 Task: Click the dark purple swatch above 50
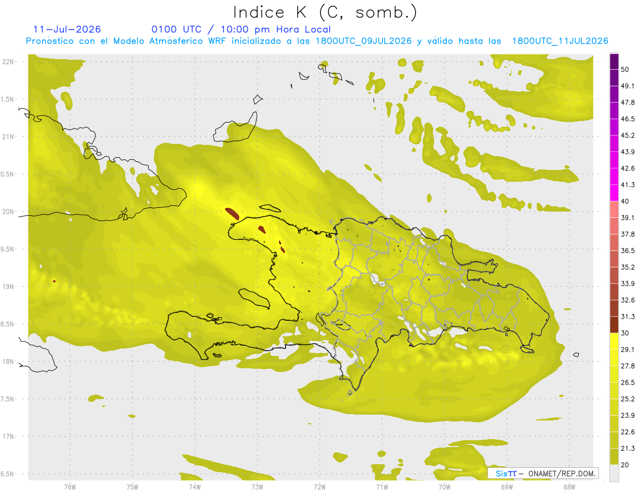615,62
